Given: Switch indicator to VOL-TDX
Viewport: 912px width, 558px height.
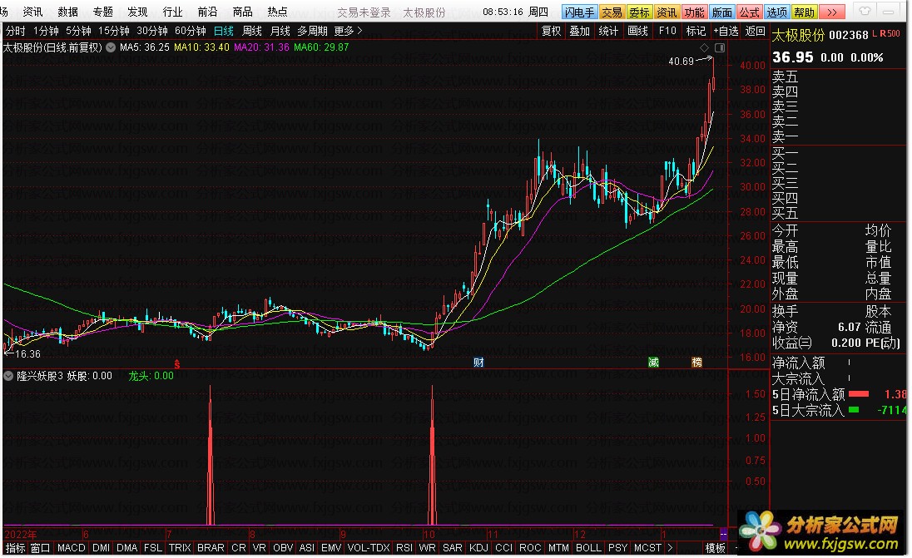Looking at the screenshot, I should [x=369, y=548].
